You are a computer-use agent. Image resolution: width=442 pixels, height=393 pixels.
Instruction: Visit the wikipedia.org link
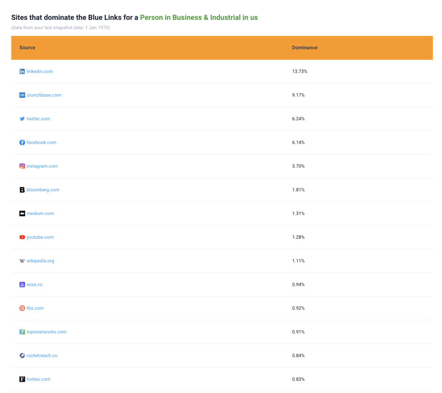(40, 261)
